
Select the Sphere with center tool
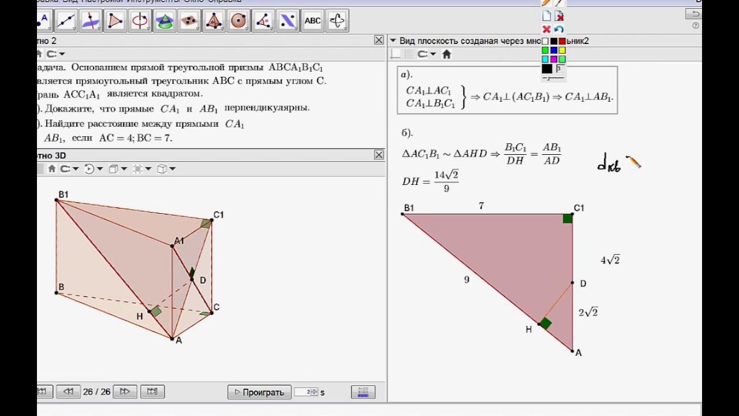(238, 21)
